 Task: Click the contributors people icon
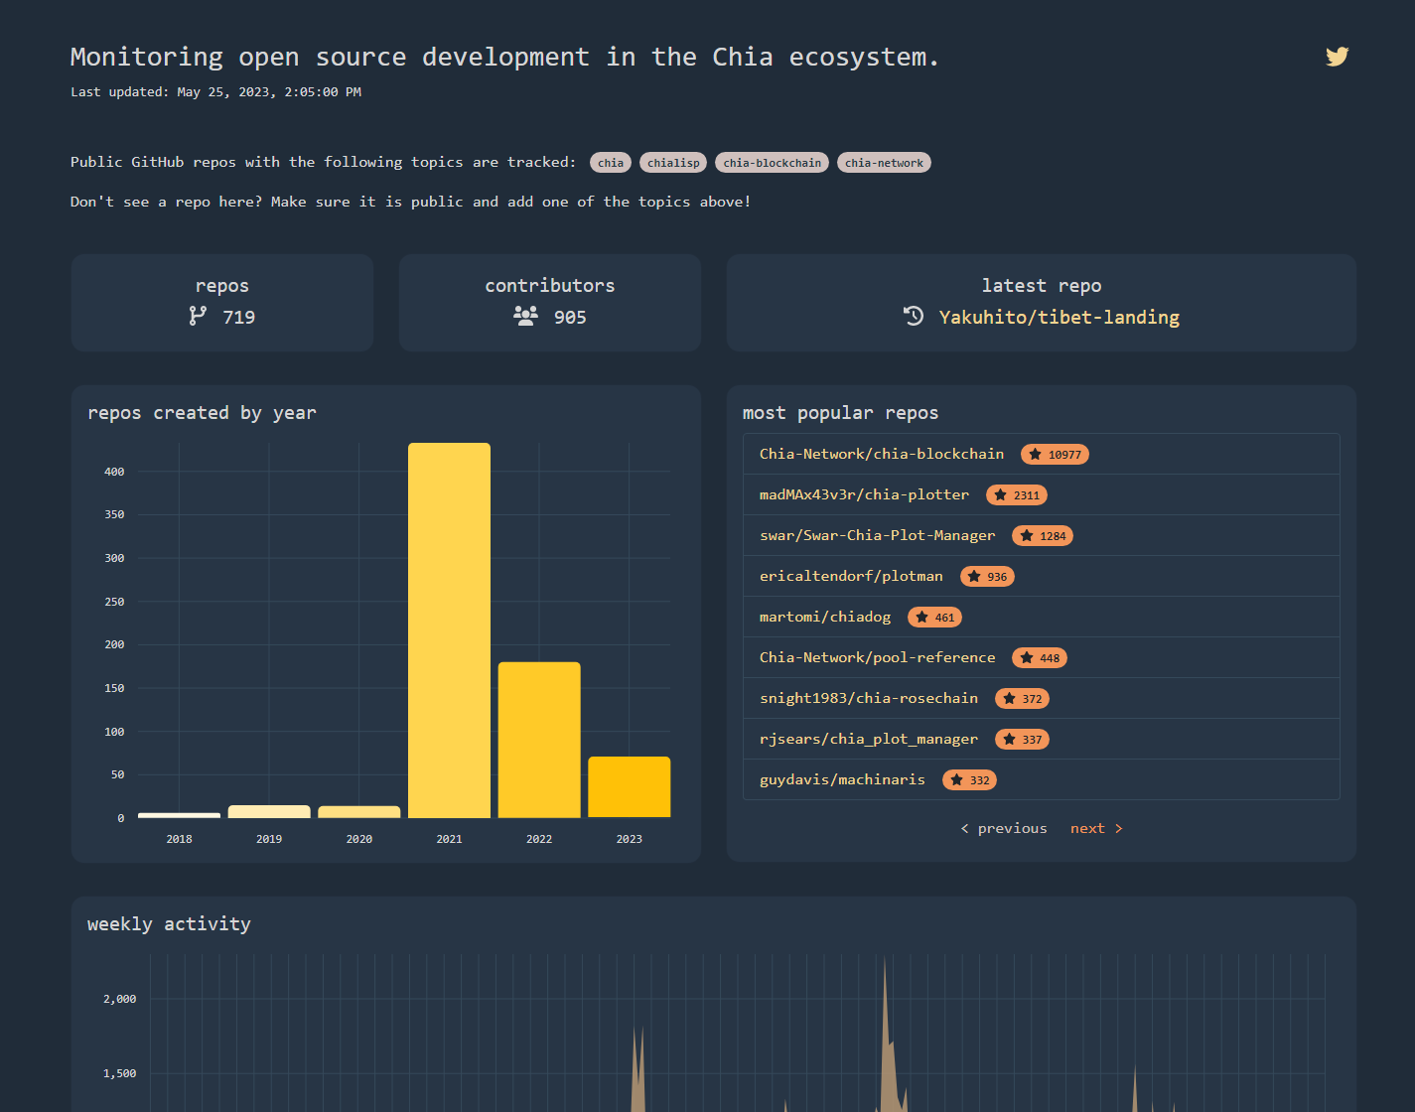coord(525,316)
